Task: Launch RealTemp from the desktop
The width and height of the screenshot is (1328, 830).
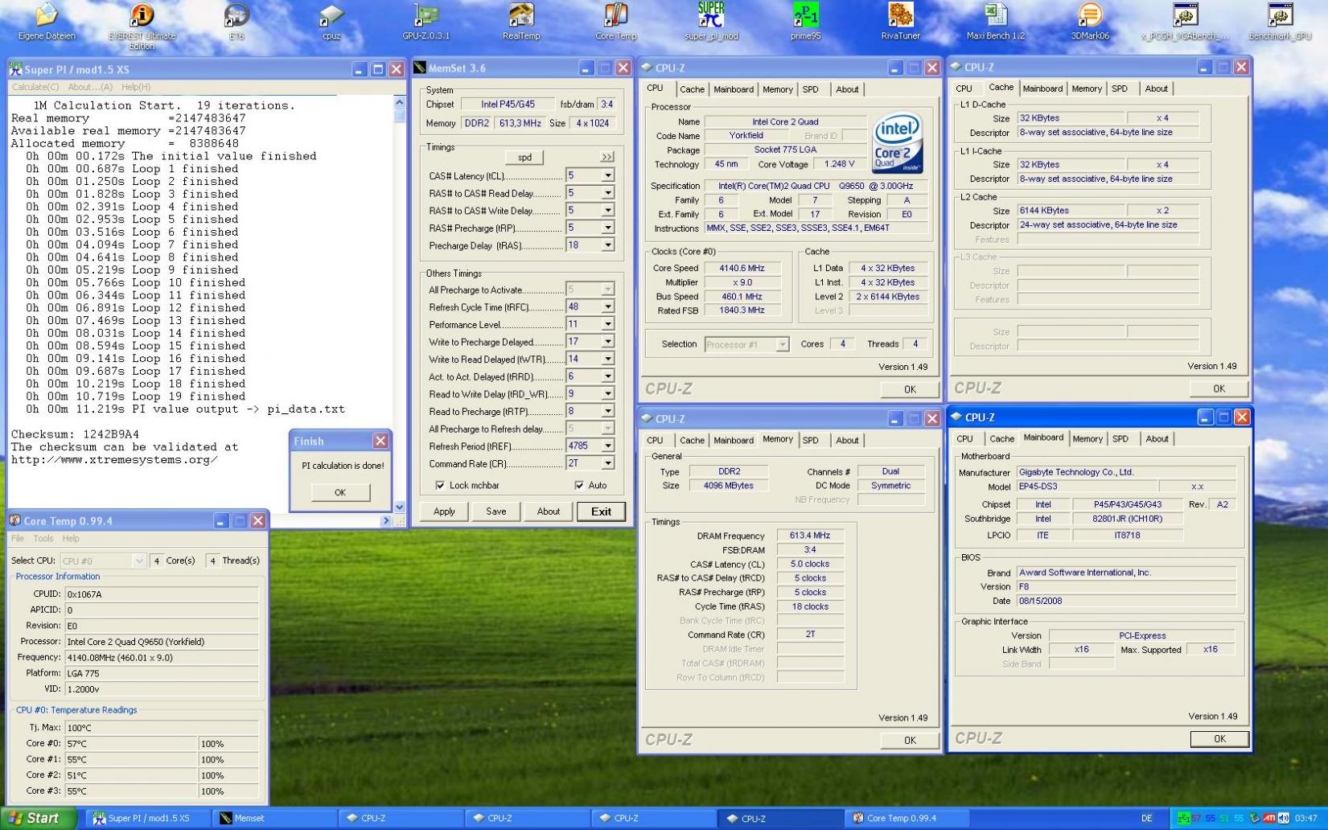Action: click(x=521, y=16)
